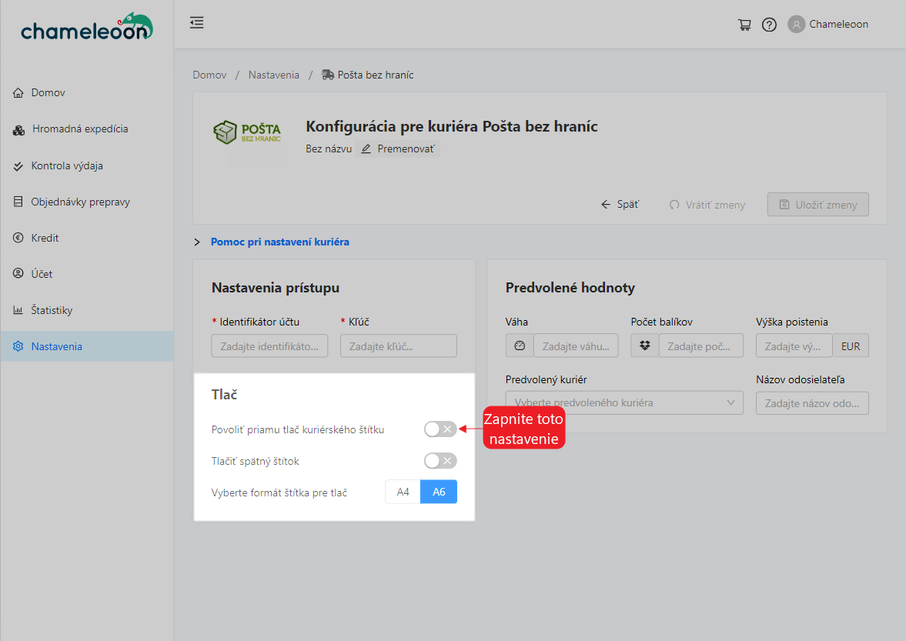Select A6 label format option

(439, 492)
